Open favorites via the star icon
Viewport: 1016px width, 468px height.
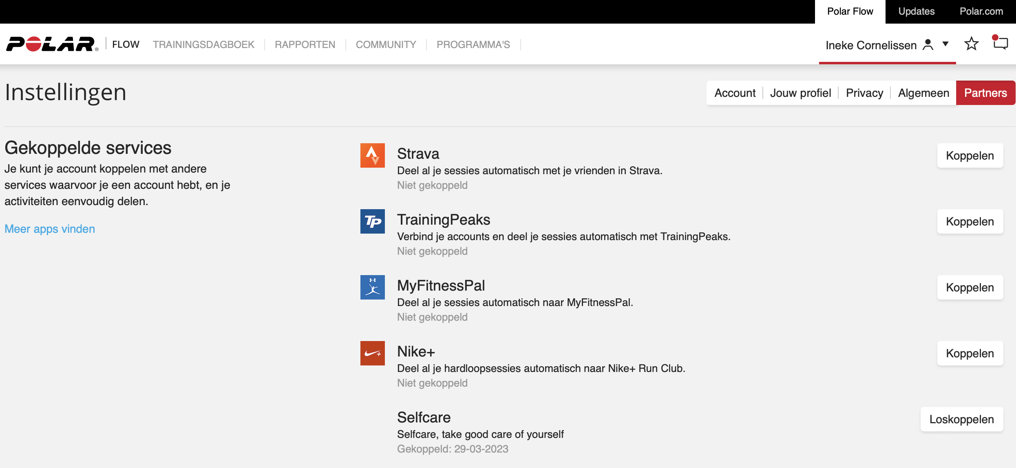point(971,44)
